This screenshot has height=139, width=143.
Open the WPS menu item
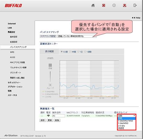pos(12,52)
